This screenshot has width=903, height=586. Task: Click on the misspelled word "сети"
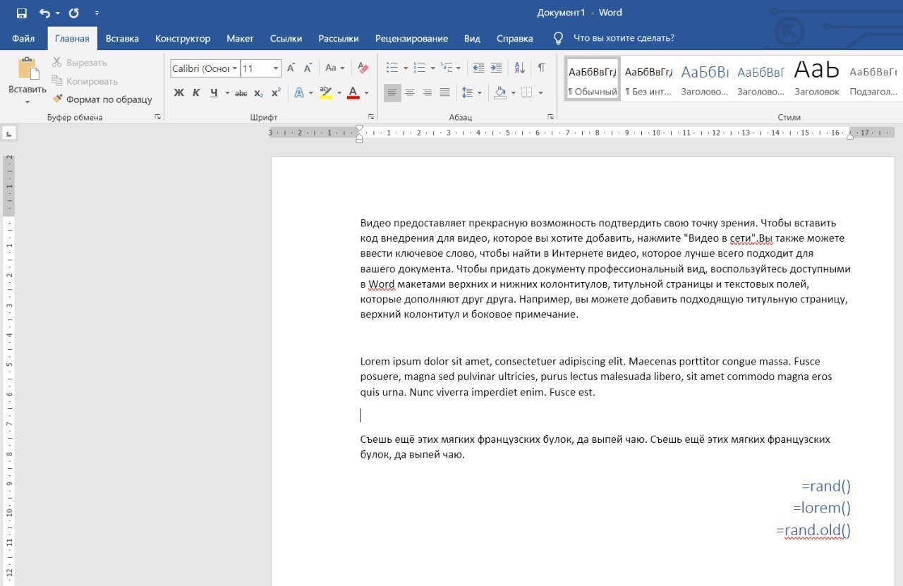pyautogui.click(x=741, y=238)
